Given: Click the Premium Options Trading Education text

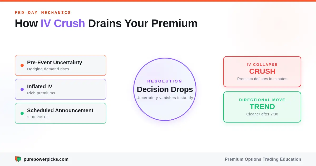Looking at the screenshot, I should [263, 159].
